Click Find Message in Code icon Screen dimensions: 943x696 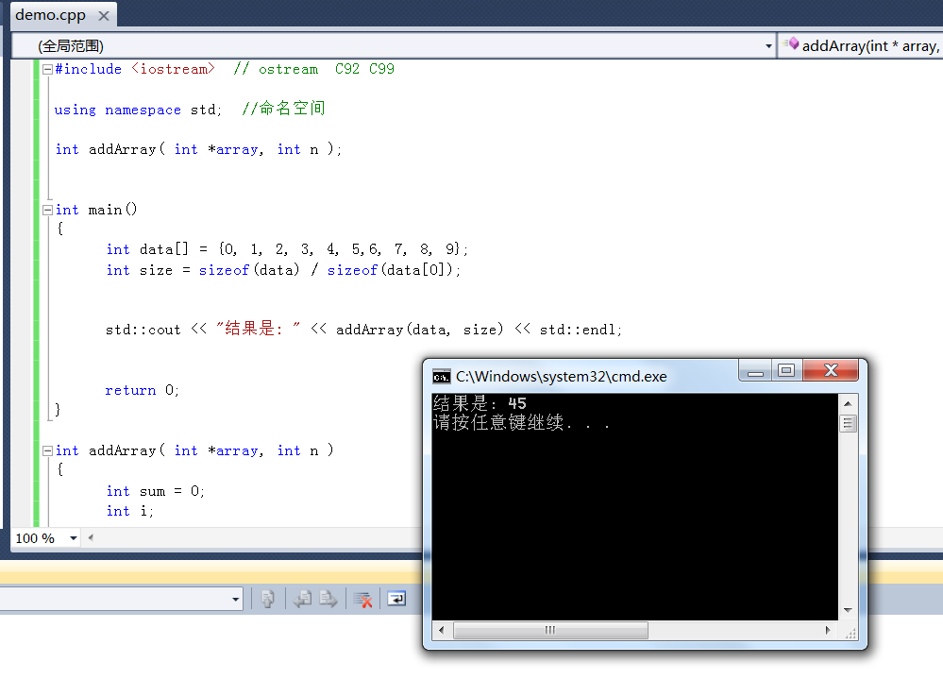tap(268, 599)
